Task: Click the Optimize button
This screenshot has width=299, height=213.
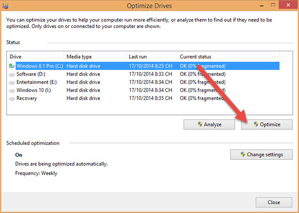Action: click(x=267, y=124)
